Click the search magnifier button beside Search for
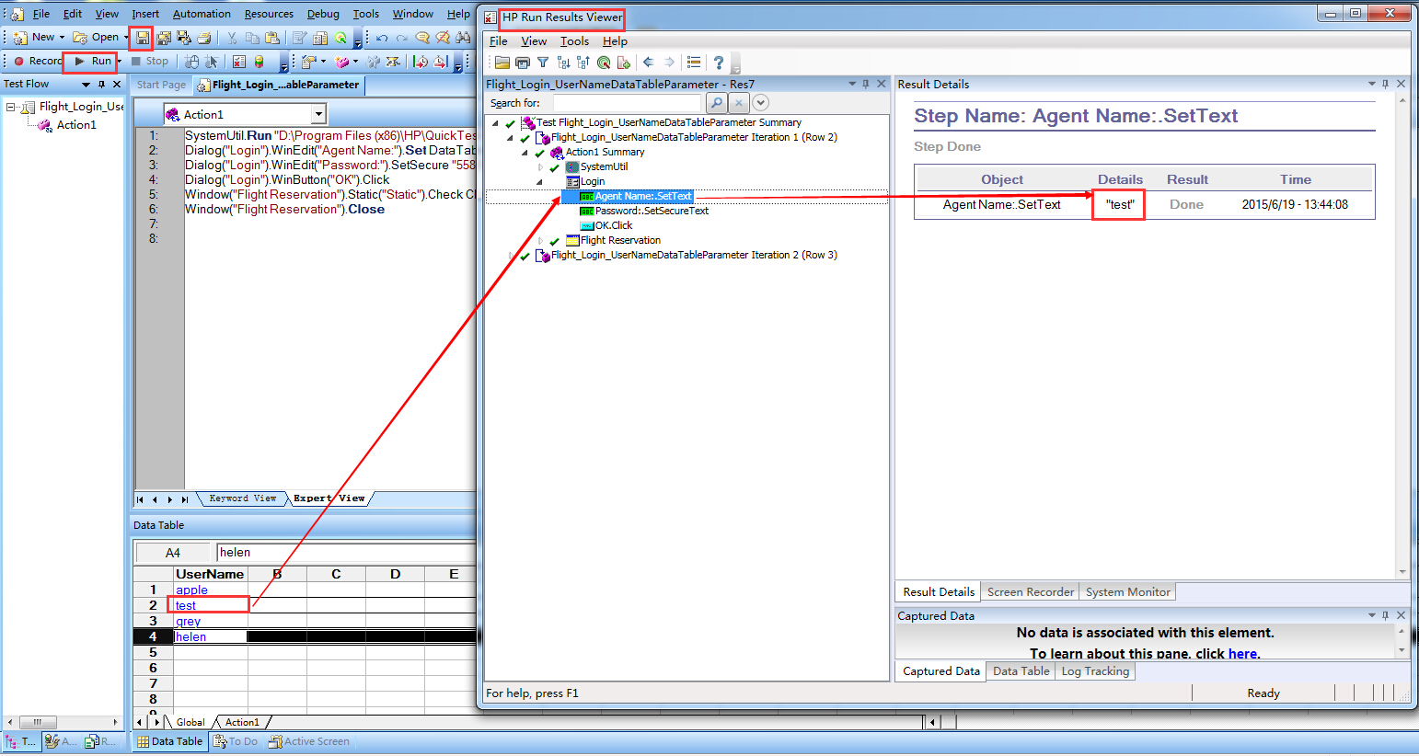 click(717, 103)
